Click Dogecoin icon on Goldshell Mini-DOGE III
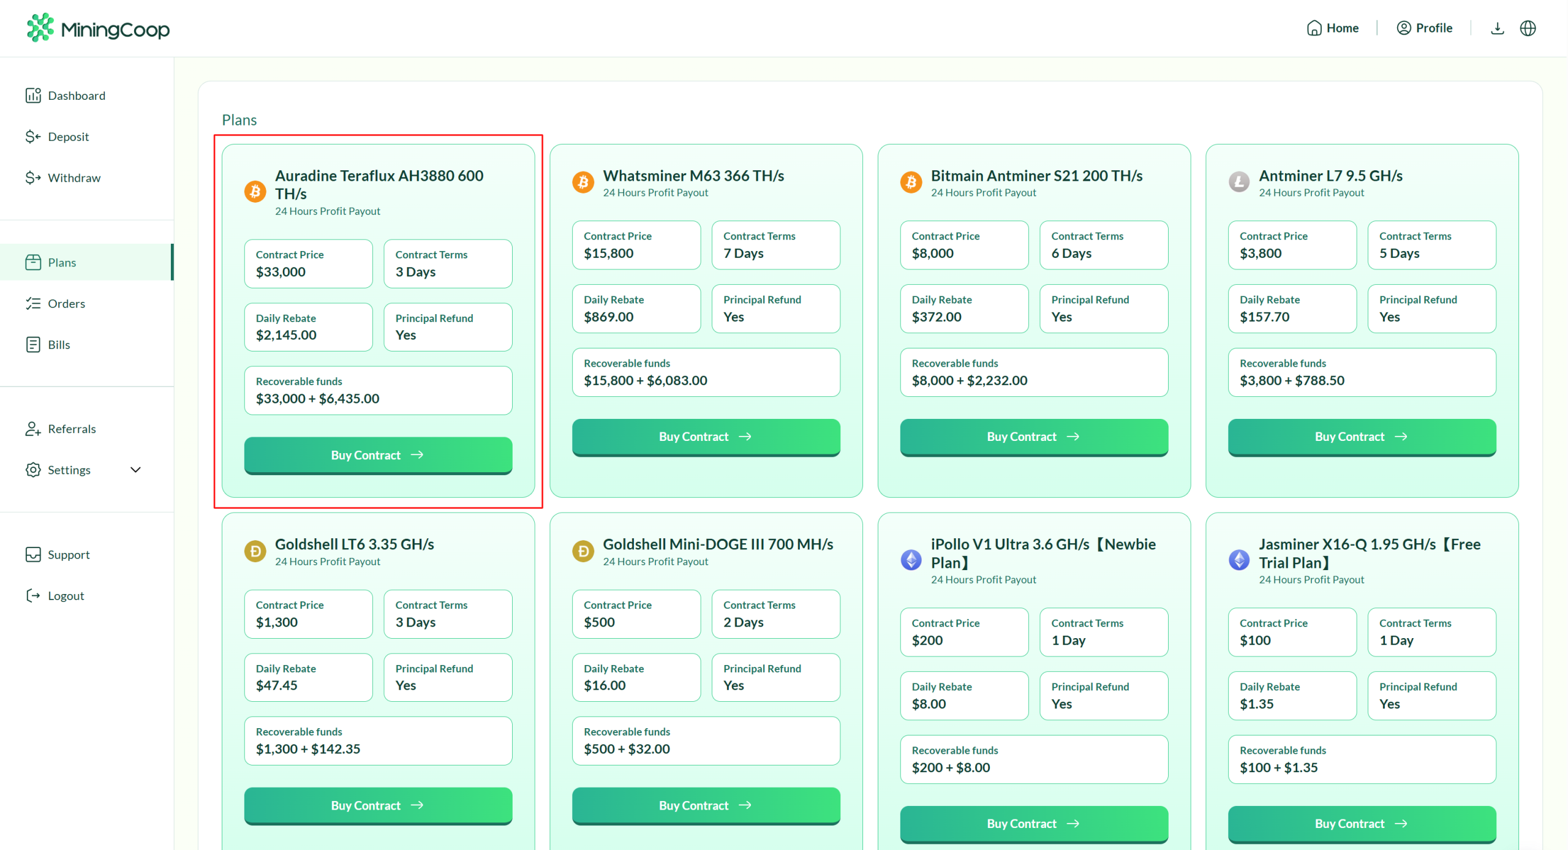 [583, 552]
